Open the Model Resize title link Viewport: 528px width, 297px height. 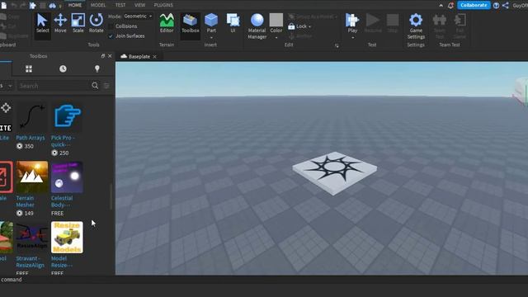pos(61,262)
